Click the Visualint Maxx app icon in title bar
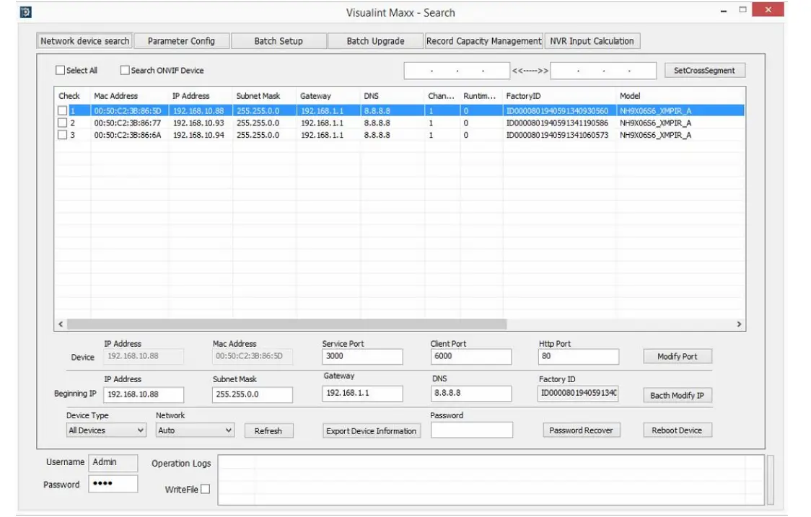 [x=25, y=12]
